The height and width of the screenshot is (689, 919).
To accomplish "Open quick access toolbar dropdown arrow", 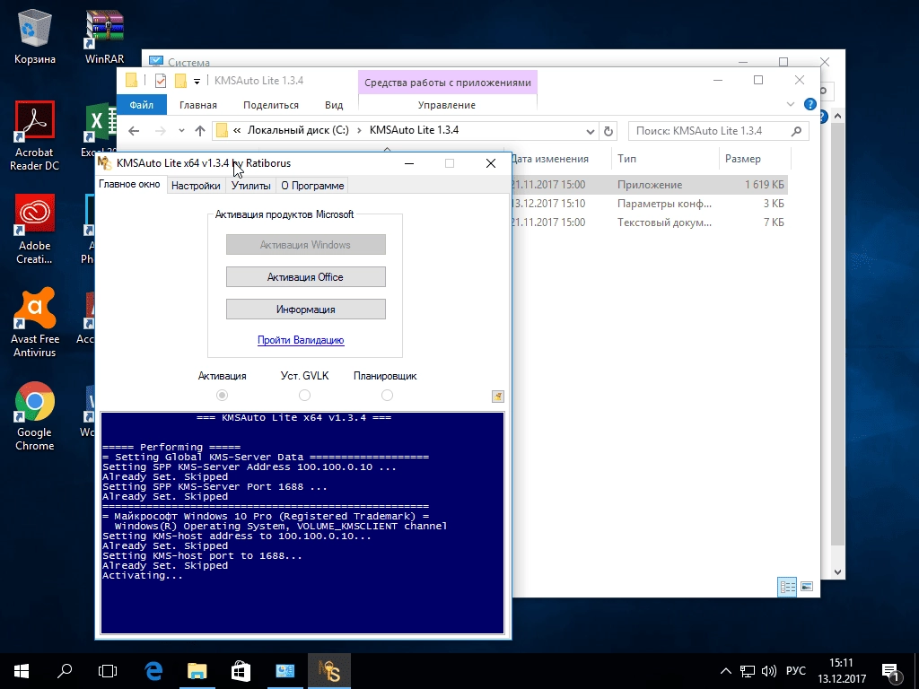I will pyautogui.click(x=197, y=82).
